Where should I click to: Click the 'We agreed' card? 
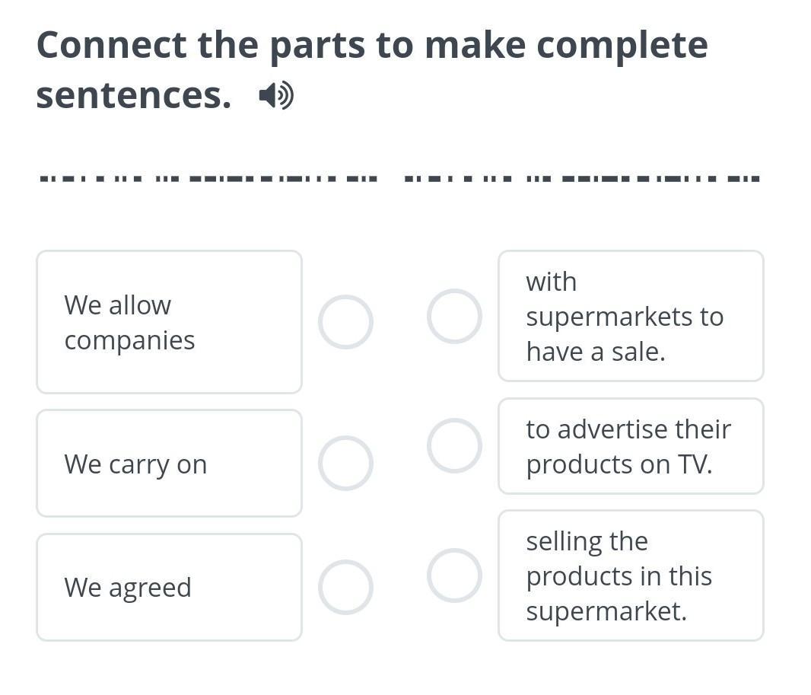(x=169, y=588)
